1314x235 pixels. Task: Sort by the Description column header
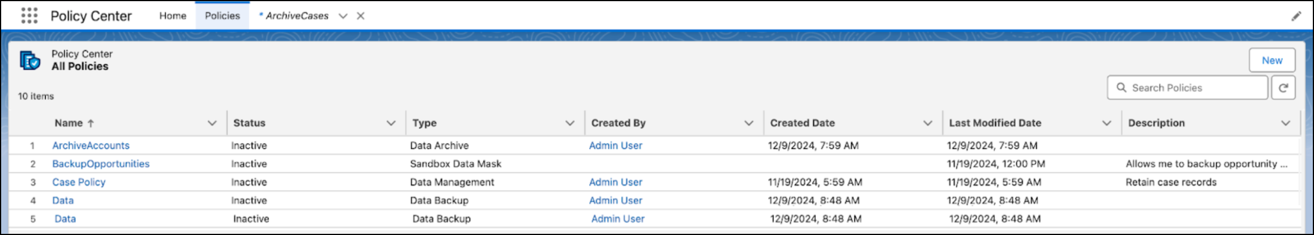(x=1156, y=123)
